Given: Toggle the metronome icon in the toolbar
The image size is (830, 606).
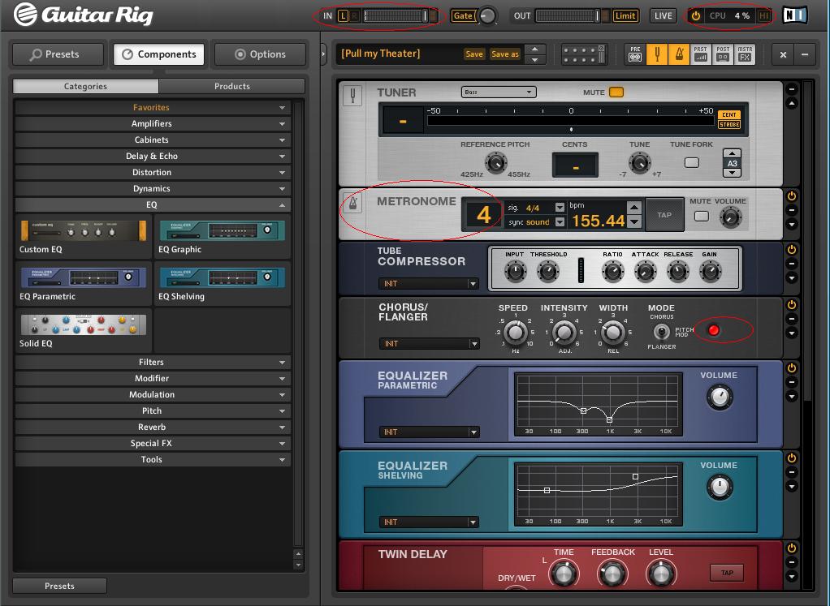Looking at the screenshot, I should pyautogui.click(x=678, y=54).
